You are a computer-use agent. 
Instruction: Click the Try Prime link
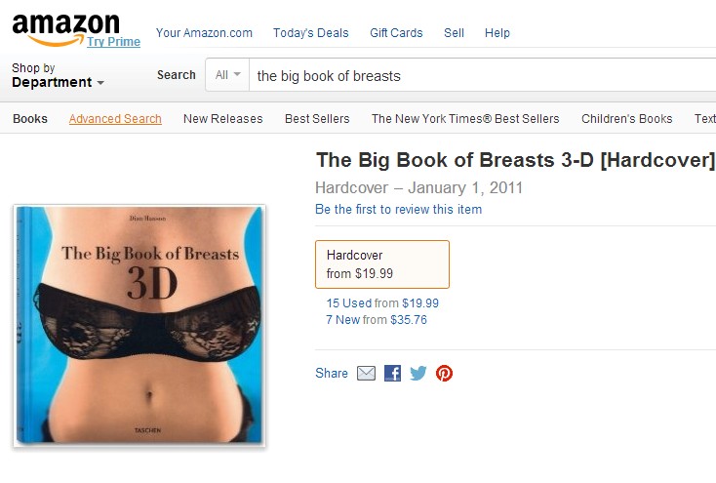(x=114, y=42)
